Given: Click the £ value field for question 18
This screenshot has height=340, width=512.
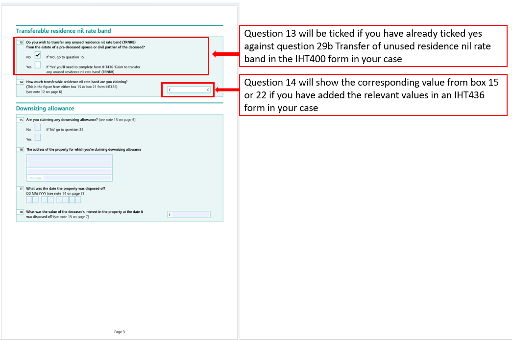Looking at the screenshot, I should coord(189,214).
